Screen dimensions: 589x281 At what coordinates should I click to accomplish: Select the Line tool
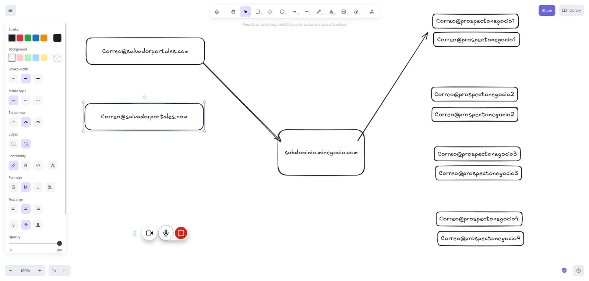tap(307, 12)
